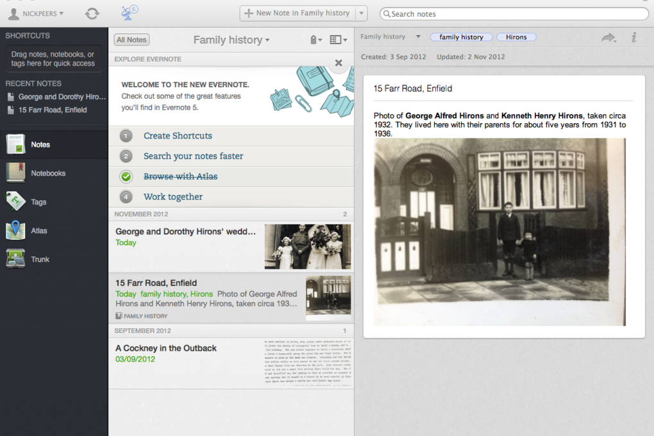
Task: Click the typed document thumbnail for Cockney note
Action: point(308,364)
